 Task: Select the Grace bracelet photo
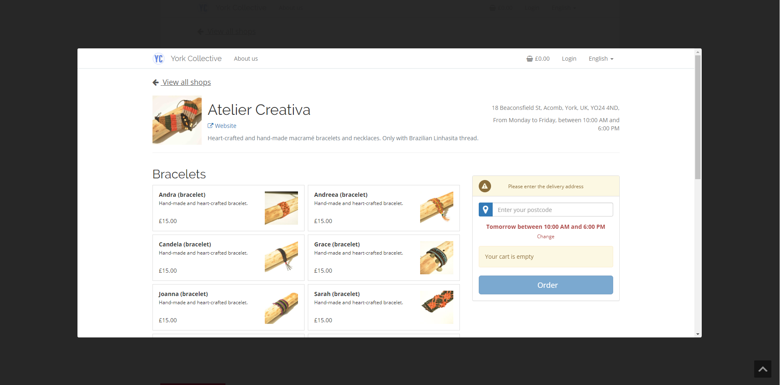(437, 257)
